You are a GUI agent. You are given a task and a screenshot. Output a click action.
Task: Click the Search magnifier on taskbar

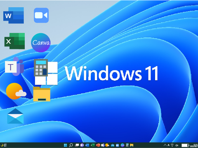[x=71, y=145]
